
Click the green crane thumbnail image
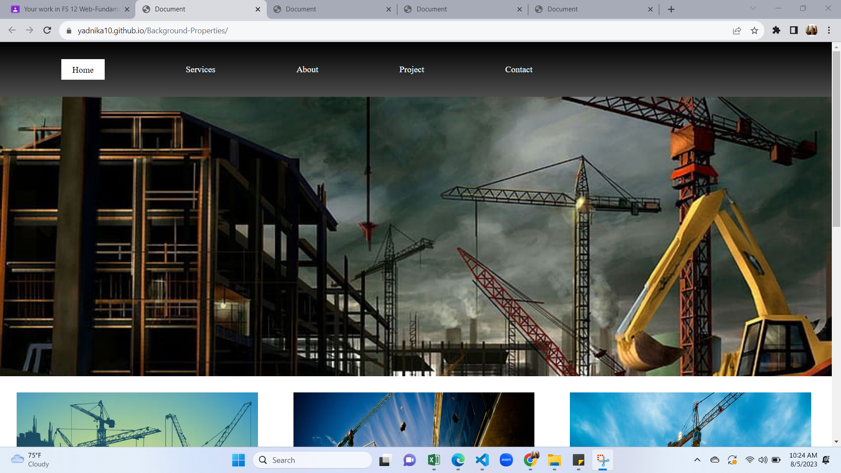(137, 419)
